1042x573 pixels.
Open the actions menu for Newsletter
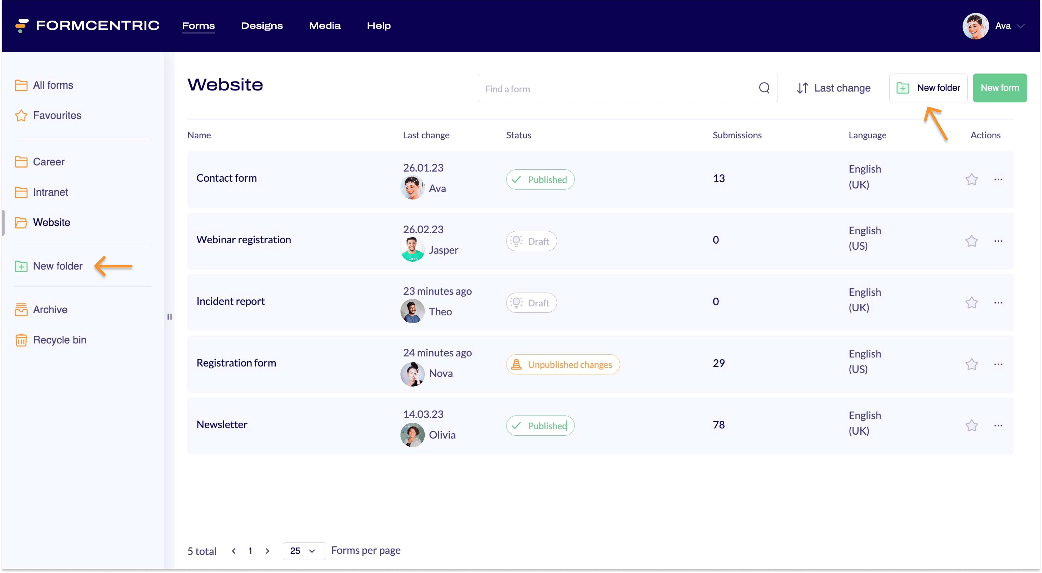(998, 425)
